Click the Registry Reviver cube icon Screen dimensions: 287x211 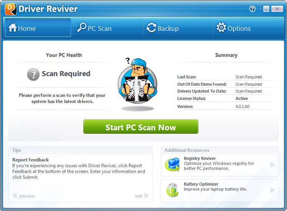coord(172,164)
